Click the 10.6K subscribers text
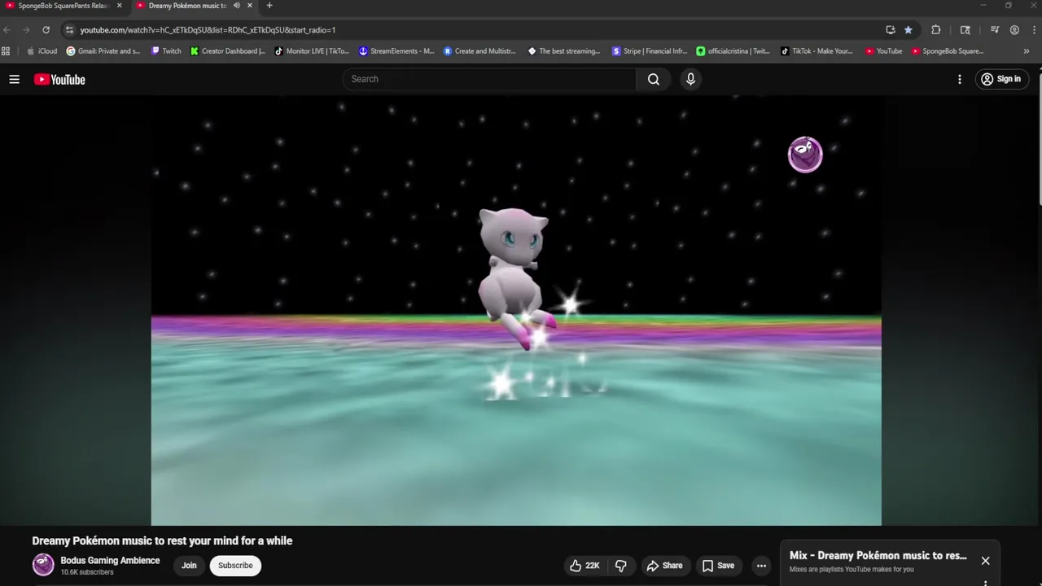The height and width of the screenshot is (586, 1042). click(87, 572)
